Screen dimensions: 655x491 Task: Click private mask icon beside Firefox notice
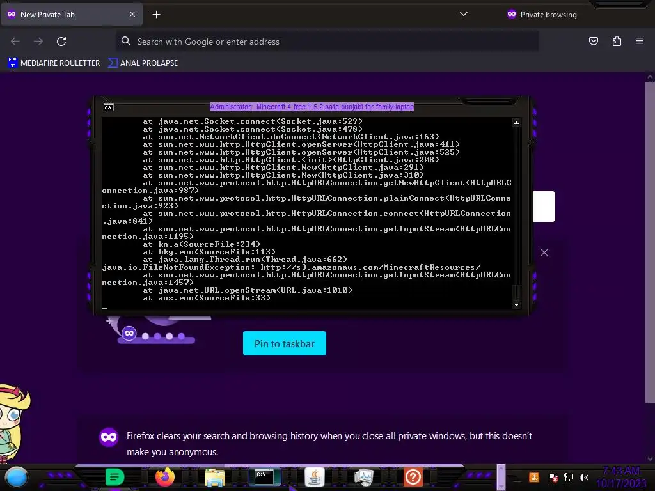coord(109,437)
